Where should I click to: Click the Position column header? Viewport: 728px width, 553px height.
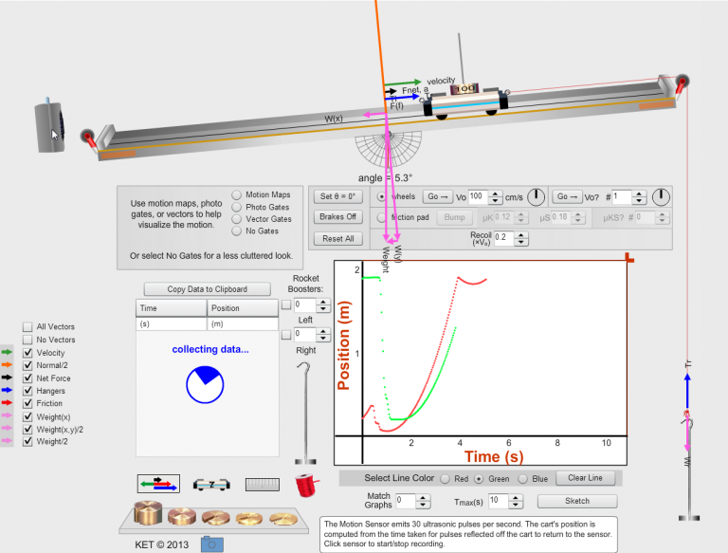[242, 308]
